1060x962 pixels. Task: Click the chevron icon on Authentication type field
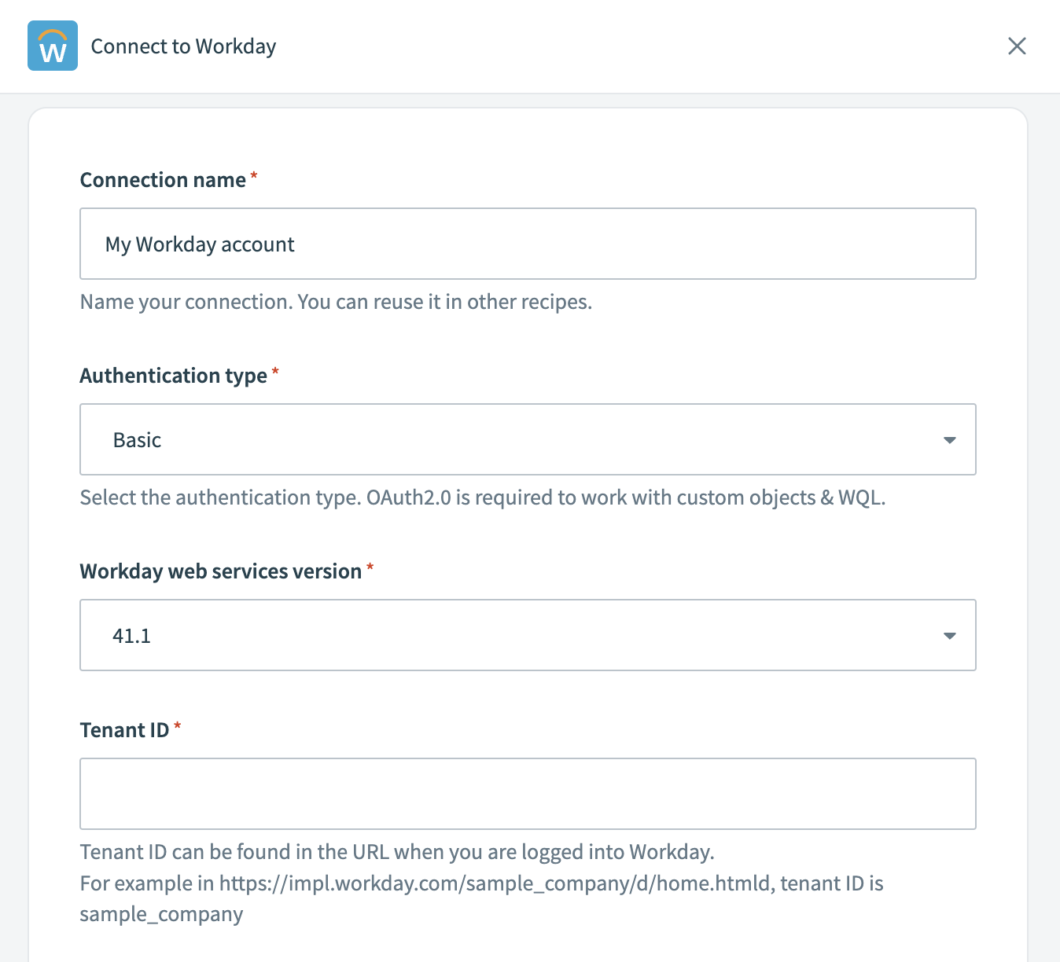pyautogui.click(x=950, y=440)
